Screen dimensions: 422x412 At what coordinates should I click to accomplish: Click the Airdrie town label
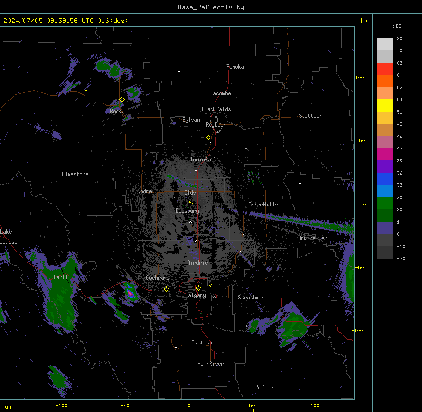click(x=198, y=263)
